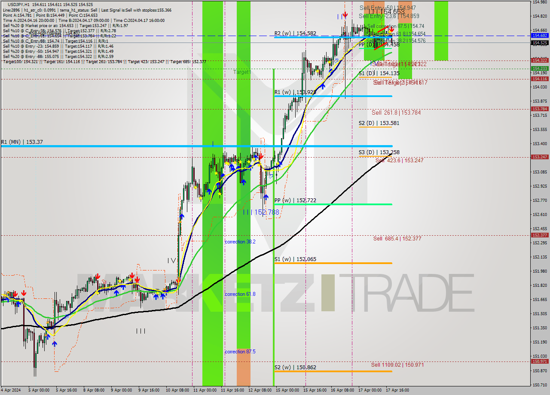Image resolution: width=550 pixels, height=395 pixels.
Task: Click the wave label | | | 152.788
Action: (261, 212)
